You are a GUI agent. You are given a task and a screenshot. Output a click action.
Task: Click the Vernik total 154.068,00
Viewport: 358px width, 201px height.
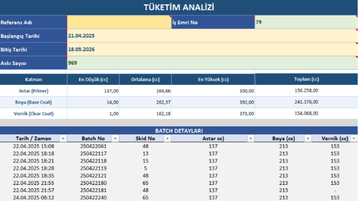pyautogui.click(x=306, y=113)
